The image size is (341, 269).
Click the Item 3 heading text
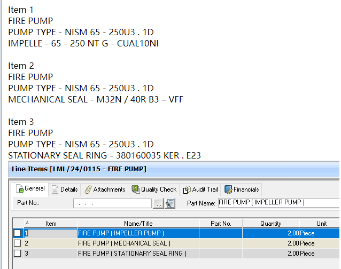click(21, 122)
